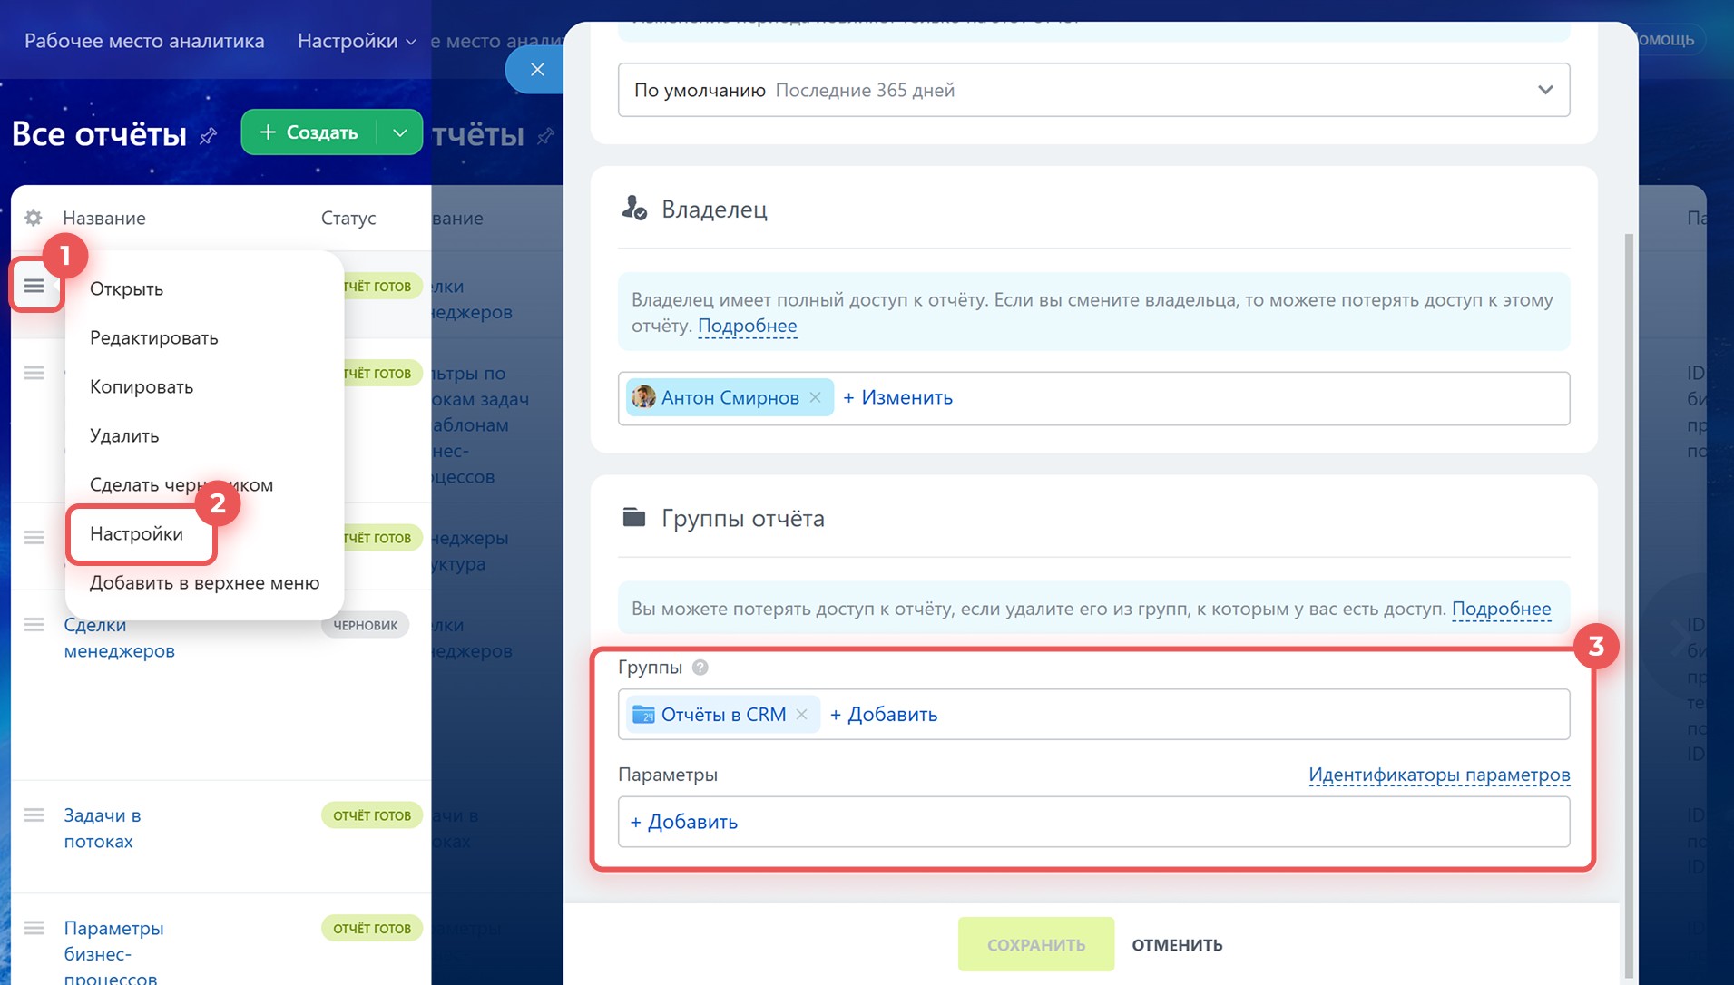The height and width of the screenshot is (985, 1734).
Task: Choose Копировать from the context menu
Action: click(142, 387)
